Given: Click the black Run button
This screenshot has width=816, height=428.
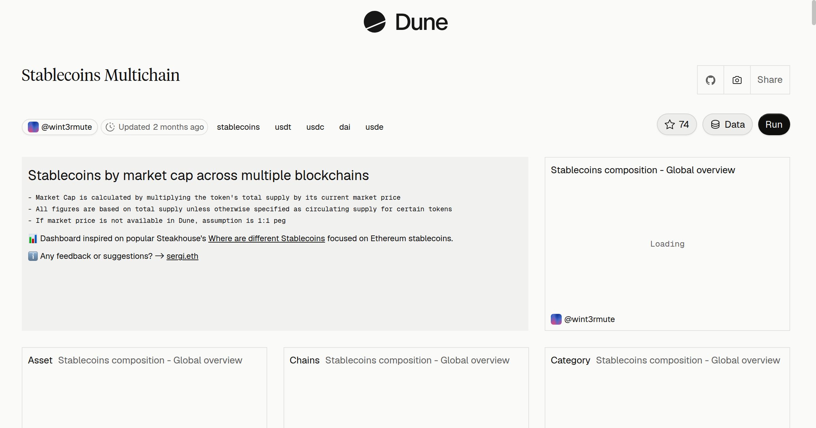Looking at the screenshot, I should coord(774,124).
